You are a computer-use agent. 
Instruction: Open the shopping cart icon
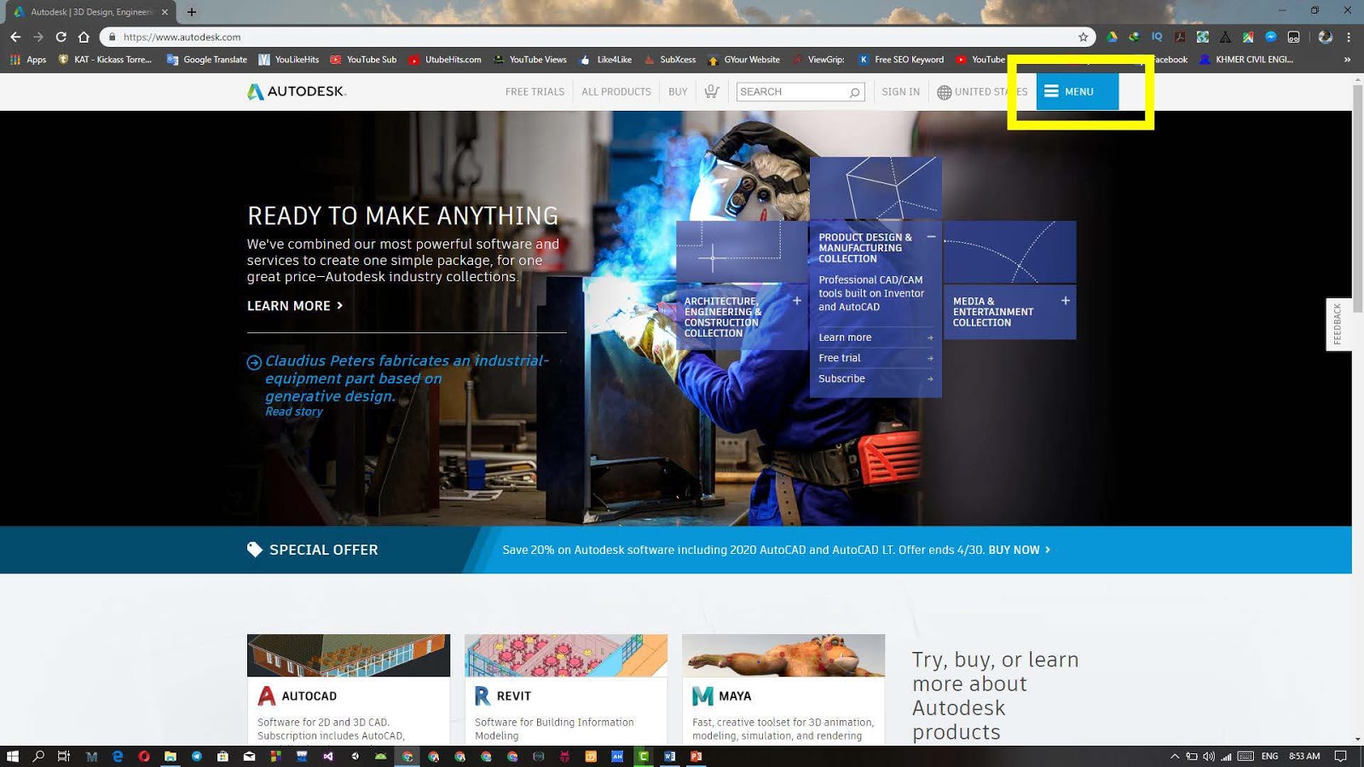[x=712, y=91]
